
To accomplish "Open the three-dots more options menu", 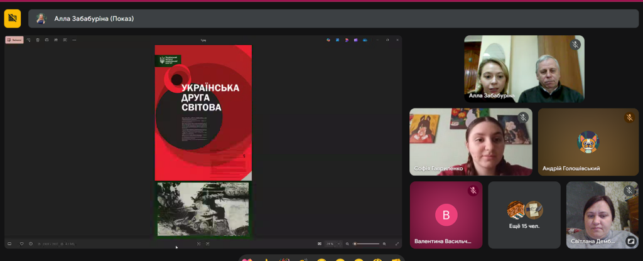I will click(74, 40).
